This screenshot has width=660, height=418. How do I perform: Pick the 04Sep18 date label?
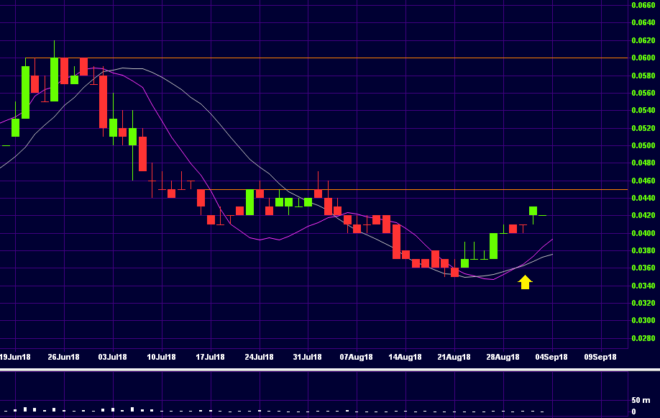[x=551, y=357]
